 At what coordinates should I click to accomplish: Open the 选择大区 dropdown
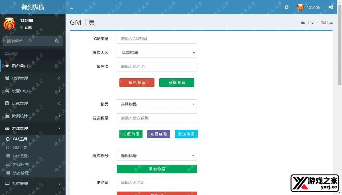157,53
